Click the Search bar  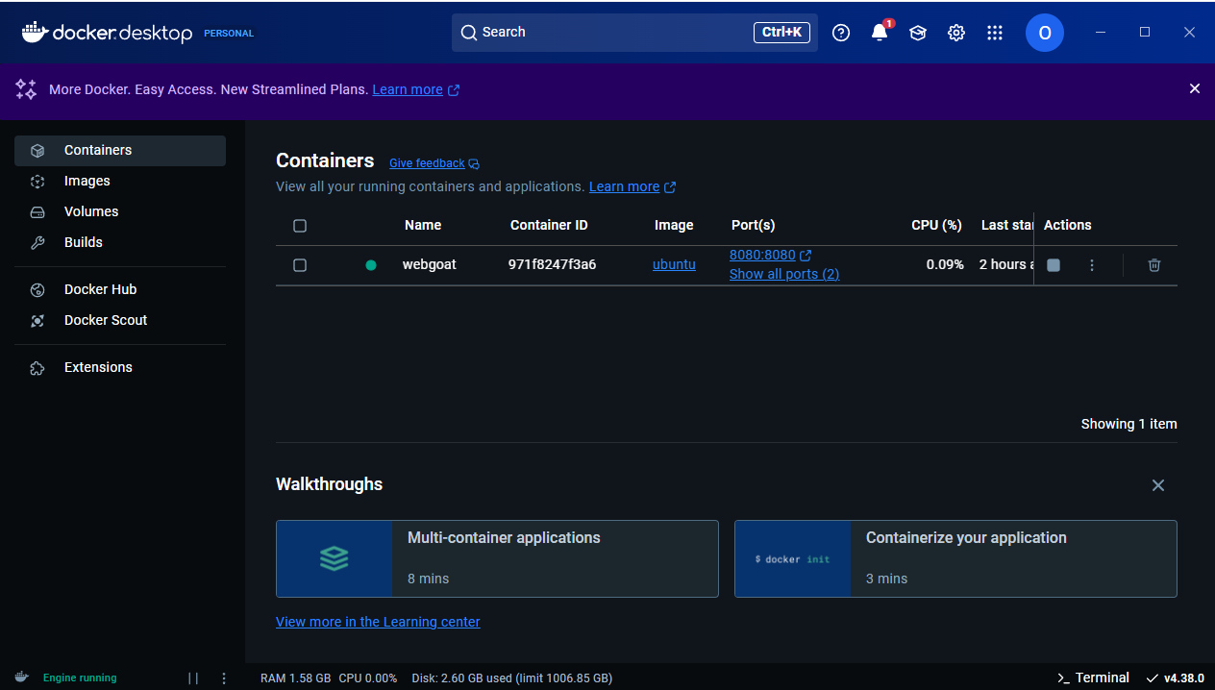pyautogui.click(x=634, y=33)
